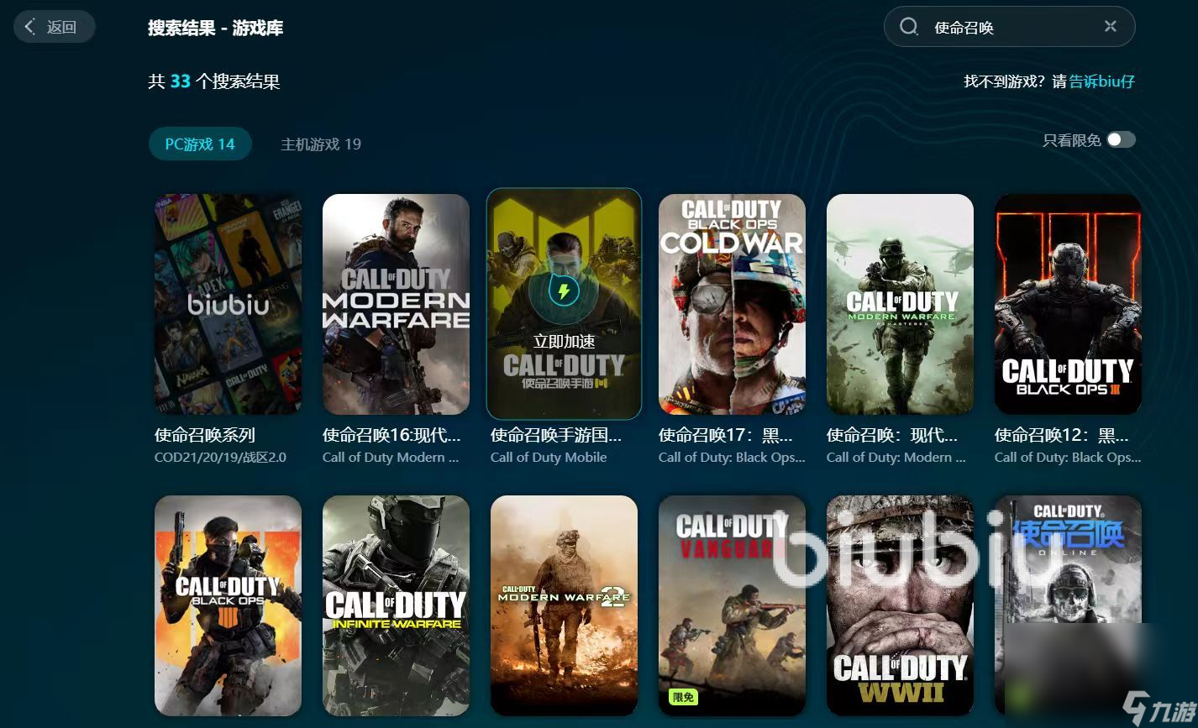The image size is (1198, 728).
Task: Click the magnifier search icon
Action: pos(908,27)
